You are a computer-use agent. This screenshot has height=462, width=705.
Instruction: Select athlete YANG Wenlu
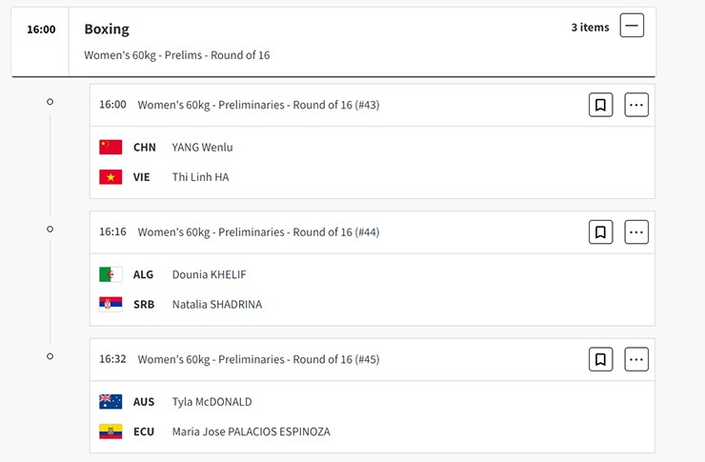click(x=202, y=148)
